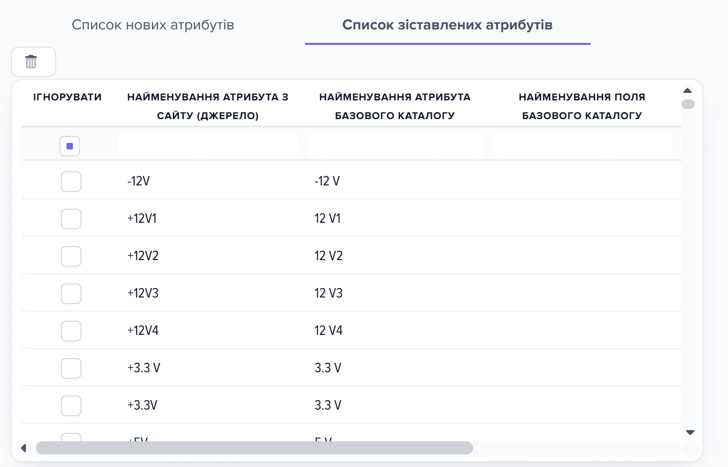
Task: Click 3.3 V base cell beside +3.3 V
Action: click(395, 368)
